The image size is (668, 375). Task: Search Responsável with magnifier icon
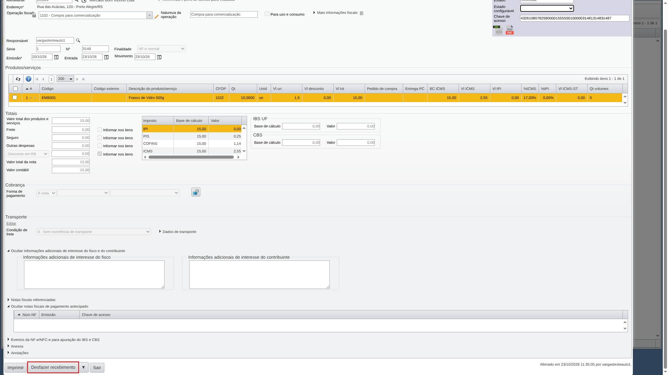(78, 41)
